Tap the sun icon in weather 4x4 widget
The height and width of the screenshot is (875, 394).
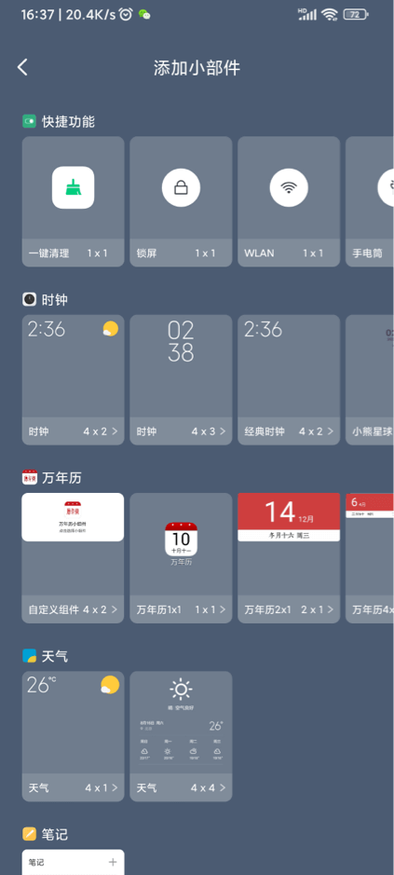(x=181, y=690)
